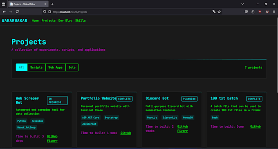Open a new tab with the plus button

coord(52,4)
